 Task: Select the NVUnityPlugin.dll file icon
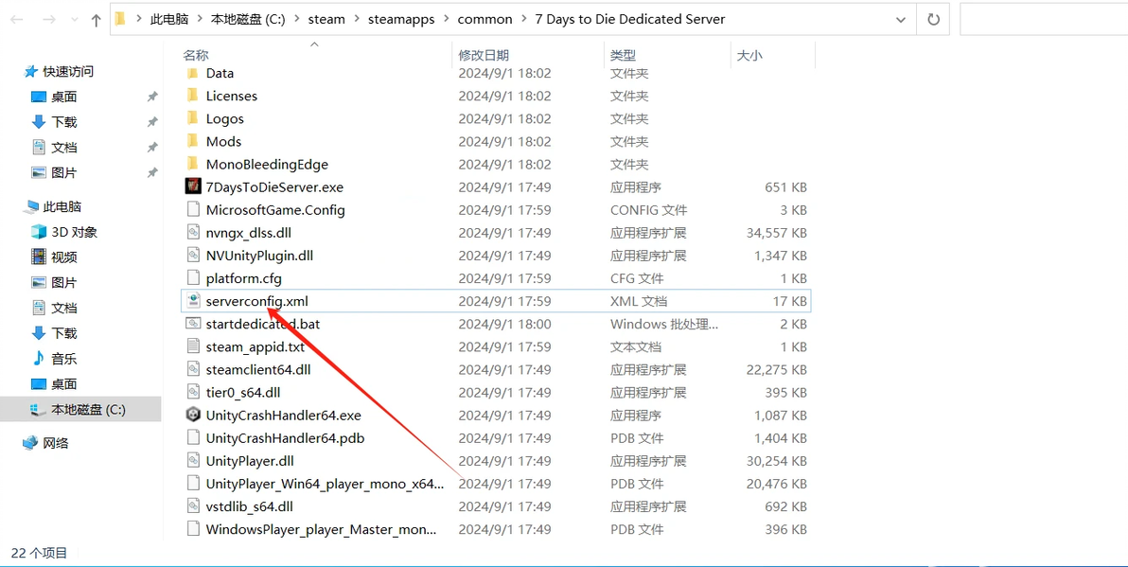[192, 256]
